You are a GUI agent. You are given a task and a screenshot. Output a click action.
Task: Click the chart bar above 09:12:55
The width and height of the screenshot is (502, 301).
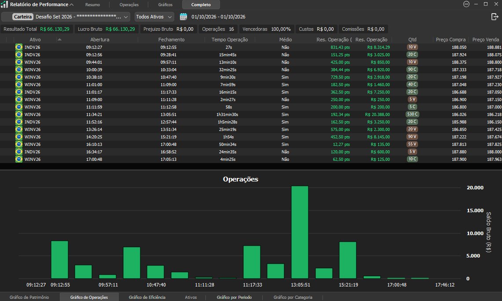coord(59,260)
